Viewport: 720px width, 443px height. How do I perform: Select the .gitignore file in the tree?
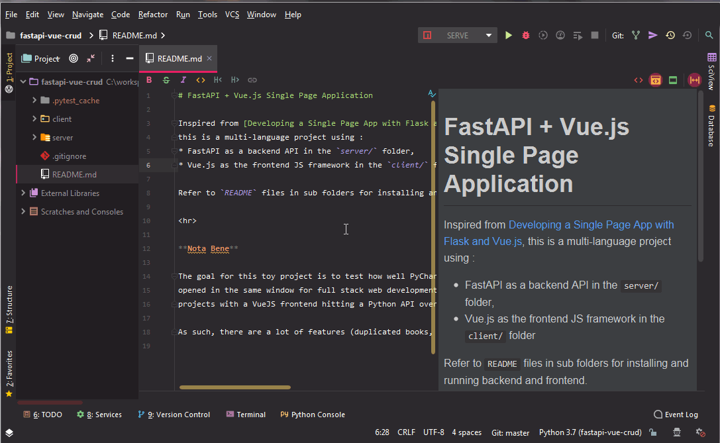pyautogui.click(x=69, y=156)
